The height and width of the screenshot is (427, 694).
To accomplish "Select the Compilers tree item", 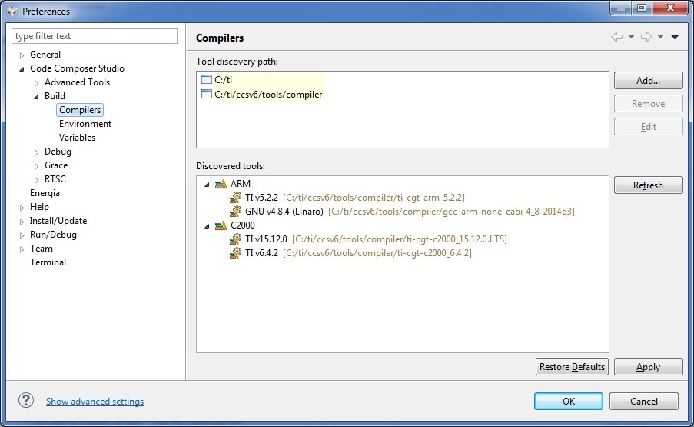I will (80, 110).
